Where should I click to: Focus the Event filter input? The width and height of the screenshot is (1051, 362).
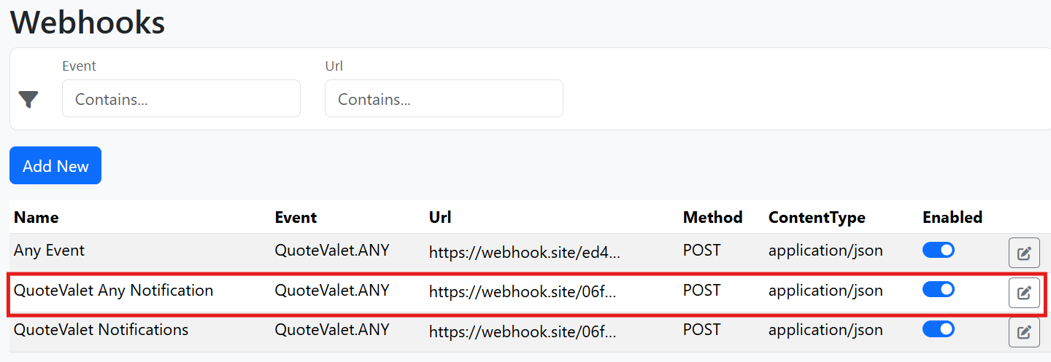tap(181, 98)
